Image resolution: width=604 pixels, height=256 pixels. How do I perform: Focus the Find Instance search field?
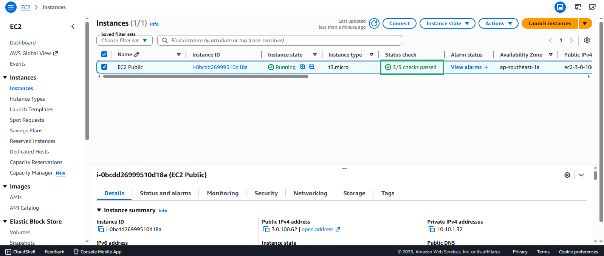pos(280,40)
